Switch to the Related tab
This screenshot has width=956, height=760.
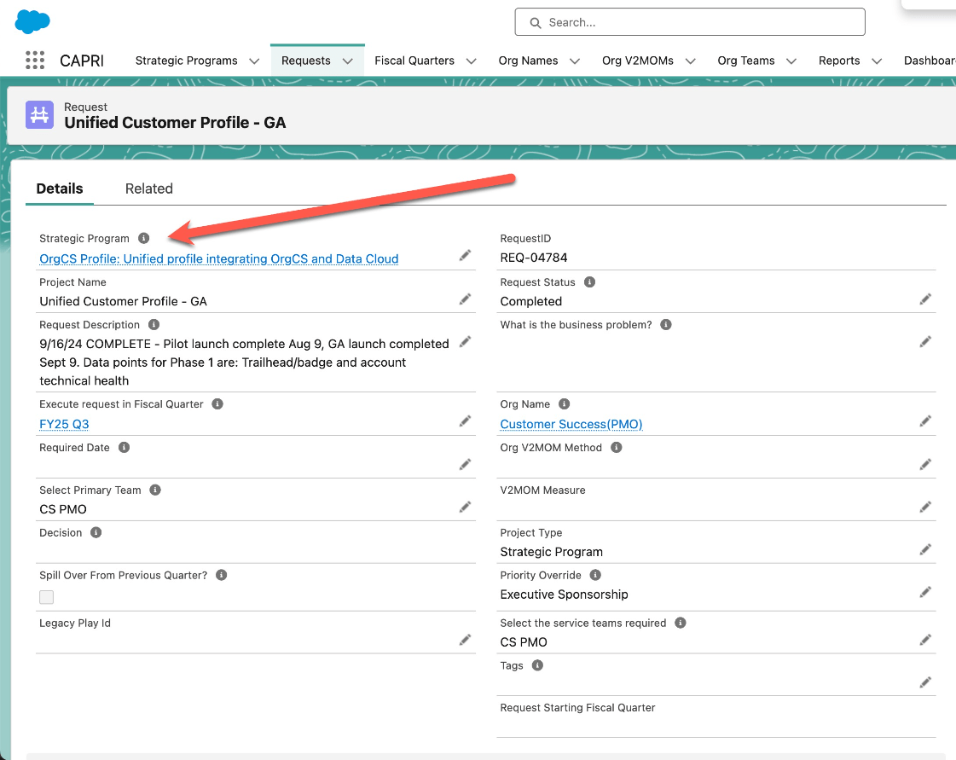[x=148, y=189]
